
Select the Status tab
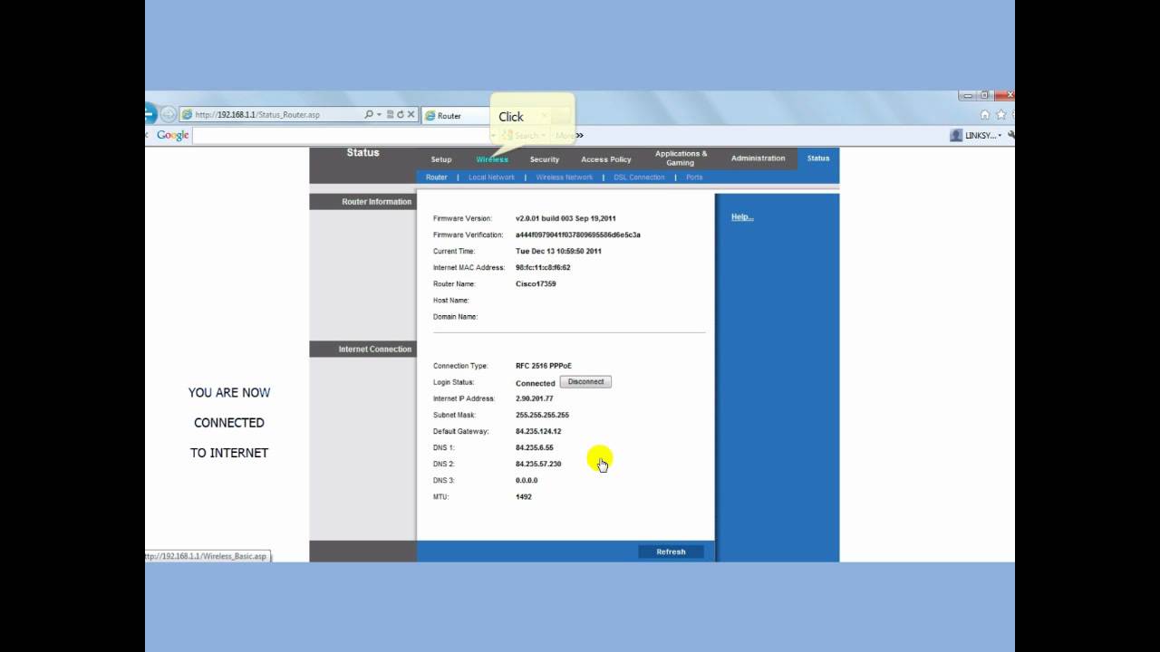coord(818,158)
